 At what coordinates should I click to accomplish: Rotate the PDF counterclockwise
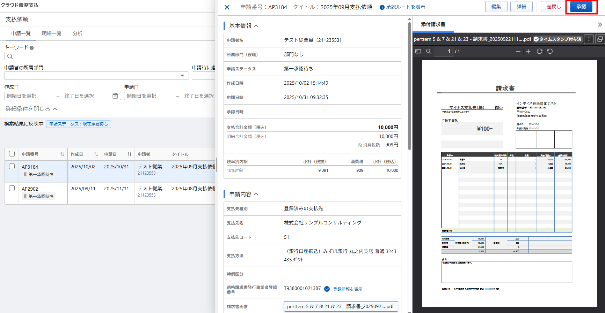(x=550, y=51)
